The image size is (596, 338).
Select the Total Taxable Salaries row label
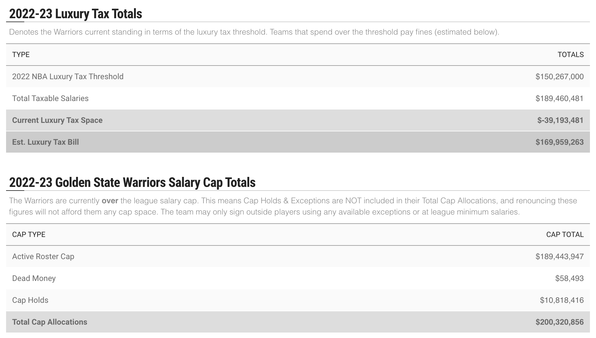pyautogui.click(x=50, y=98)
